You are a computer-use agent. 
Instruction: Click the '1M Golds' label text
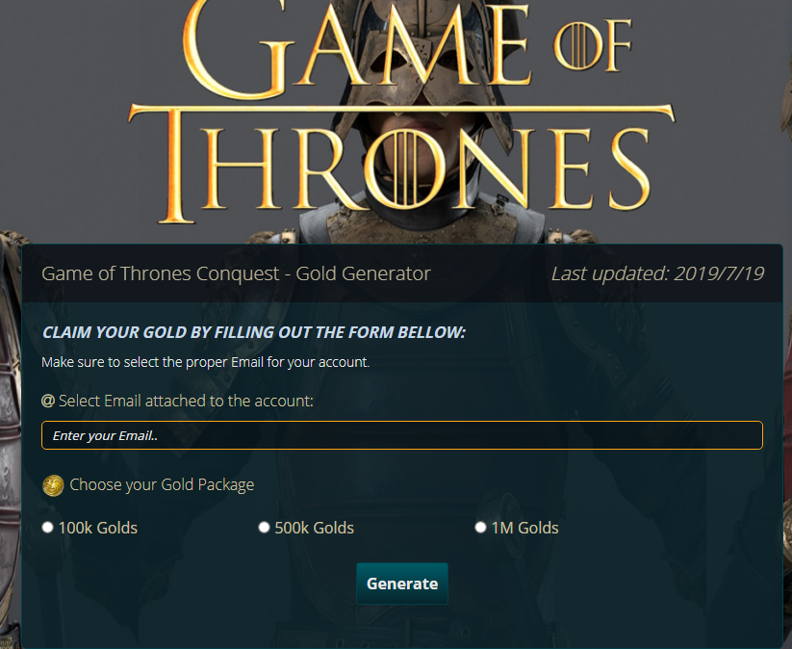tap(525, 528)
